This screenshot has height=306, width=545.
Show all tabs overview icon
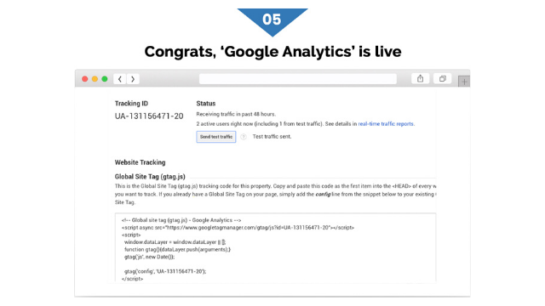(443, 79)
